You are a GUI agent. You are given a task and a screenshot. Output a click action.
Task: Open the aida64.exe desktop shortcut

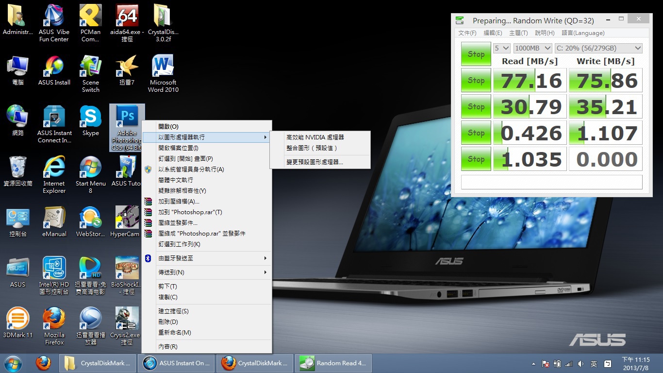[127, 18]
